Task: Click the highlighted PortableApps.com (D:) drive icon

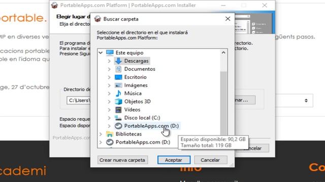Action: (x=118, y=126)
